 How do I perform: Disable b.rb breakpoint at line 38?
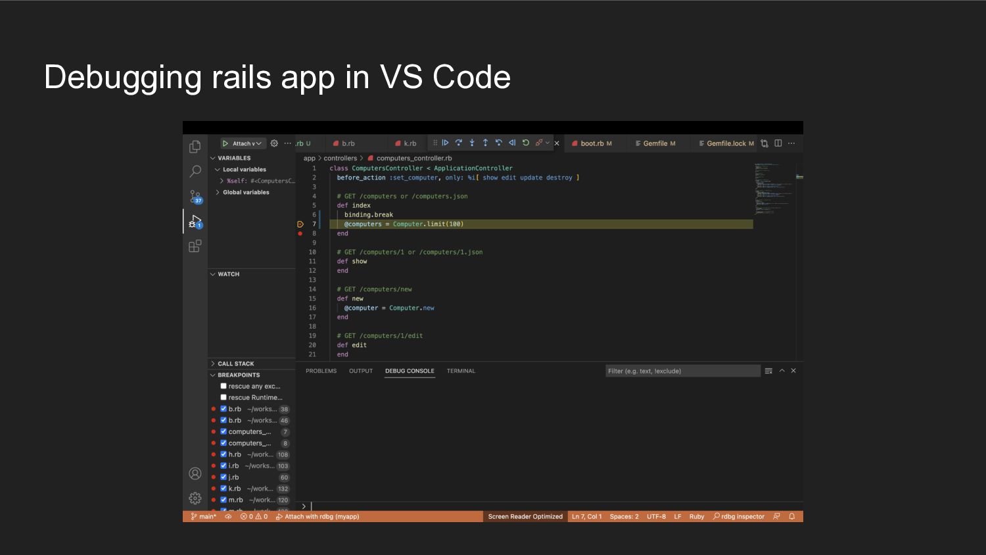pos(223,409)
